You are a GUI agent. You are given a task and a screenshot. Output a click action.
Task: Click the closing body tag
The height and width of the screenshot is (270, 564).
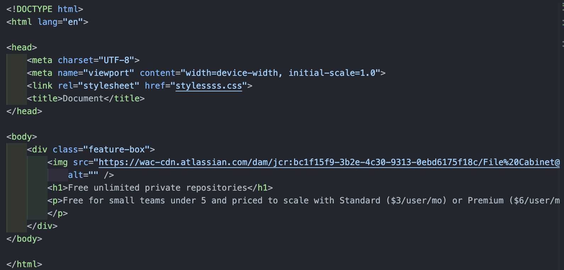pyautogui.click(x=24, y=239)
